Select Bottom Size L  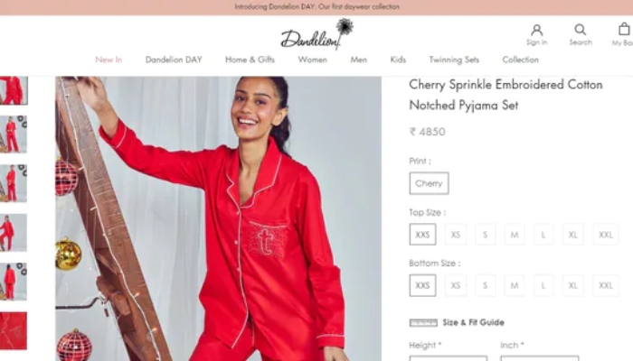pos(543,285)
